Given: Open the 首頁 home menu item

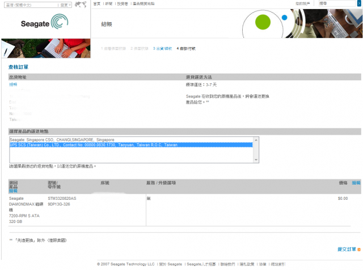Looking at the screenshot, I should (97, 4).
